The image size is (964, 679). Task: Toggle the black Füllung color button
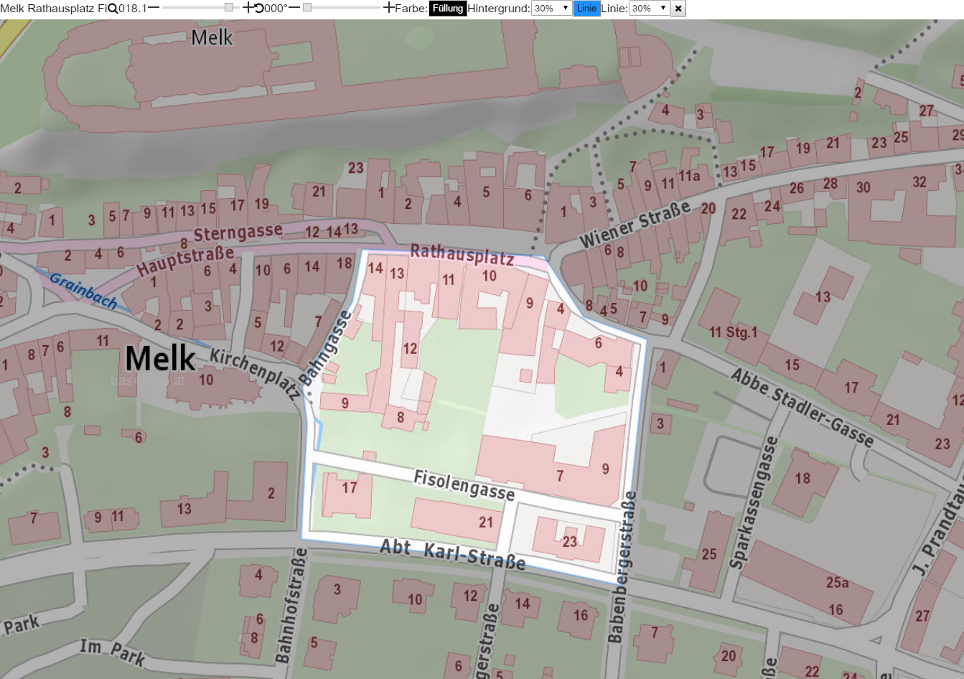tap(448, 9)
